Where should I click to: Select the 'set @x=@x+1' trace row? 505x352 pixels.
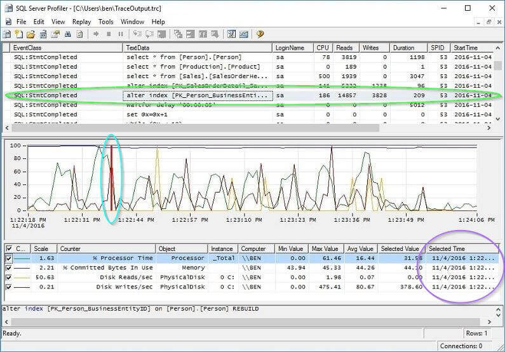pyautogui.click(x=248, y=114)
